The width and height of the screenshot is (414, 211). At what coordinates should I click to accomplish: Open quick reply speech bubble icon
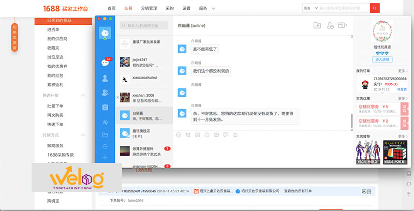(x=226, y=135)
